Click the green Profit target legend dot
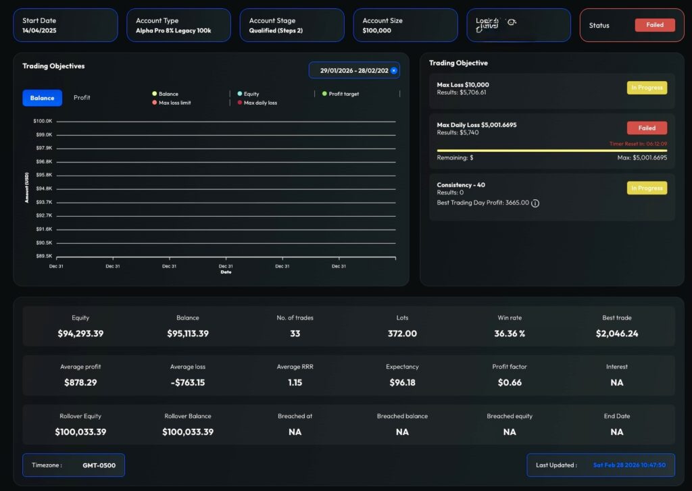This screenshot has width=692, height=491. (x=326, y=94)
